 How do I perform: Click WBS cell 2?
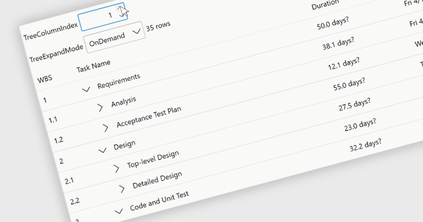point(61,161)
